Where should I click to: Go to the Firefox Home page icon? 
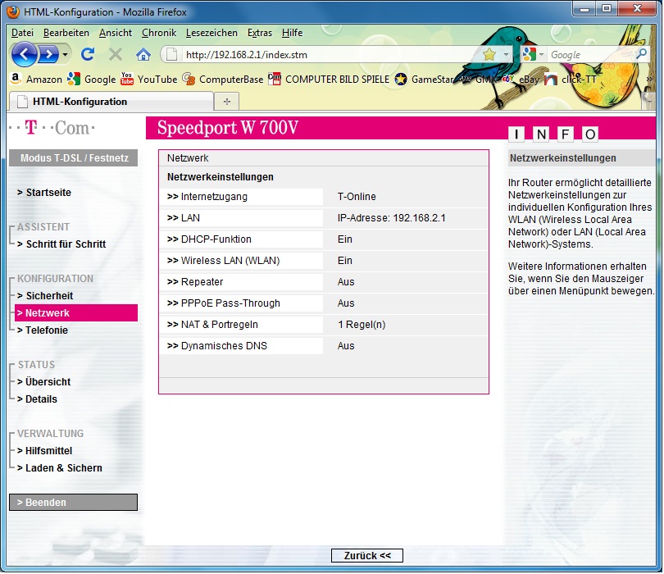143,54
